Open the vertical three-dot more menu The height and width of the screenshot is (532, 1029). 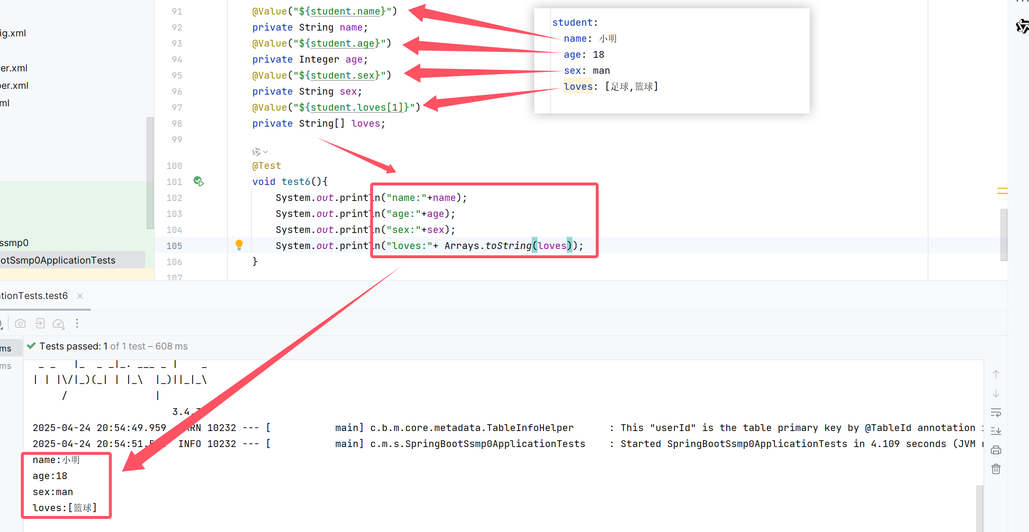[77, 323]
